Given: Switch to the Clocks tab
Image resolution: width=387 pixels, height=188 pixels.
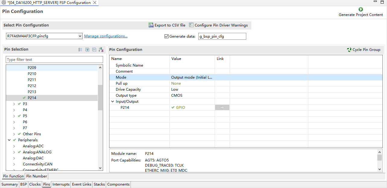Looking at the screenshot, I should click(x=35, y=184).
